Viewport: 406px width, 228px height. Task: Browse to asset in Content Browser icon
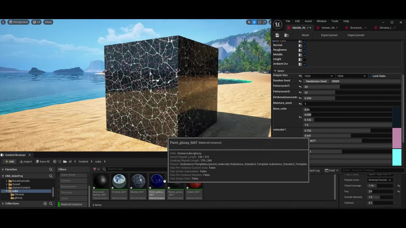coord(286,35)
